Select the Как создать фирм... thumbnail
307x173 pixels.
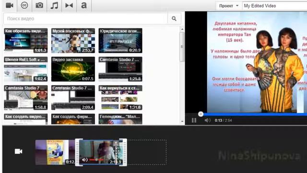[x=73, y=119]
